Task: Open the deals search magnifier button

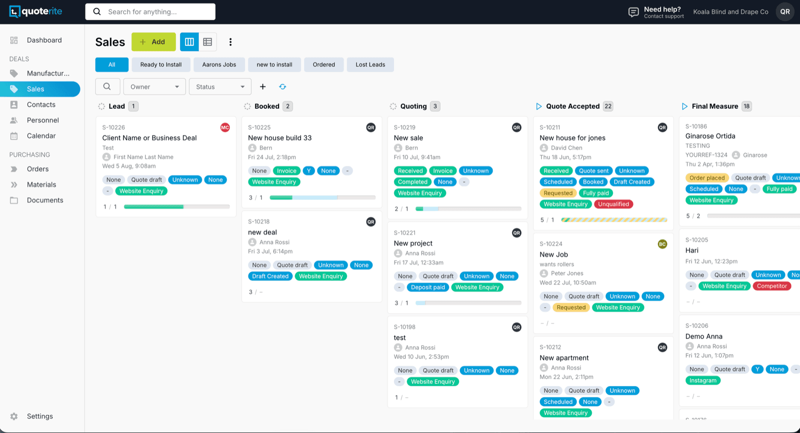Action: 107,86
